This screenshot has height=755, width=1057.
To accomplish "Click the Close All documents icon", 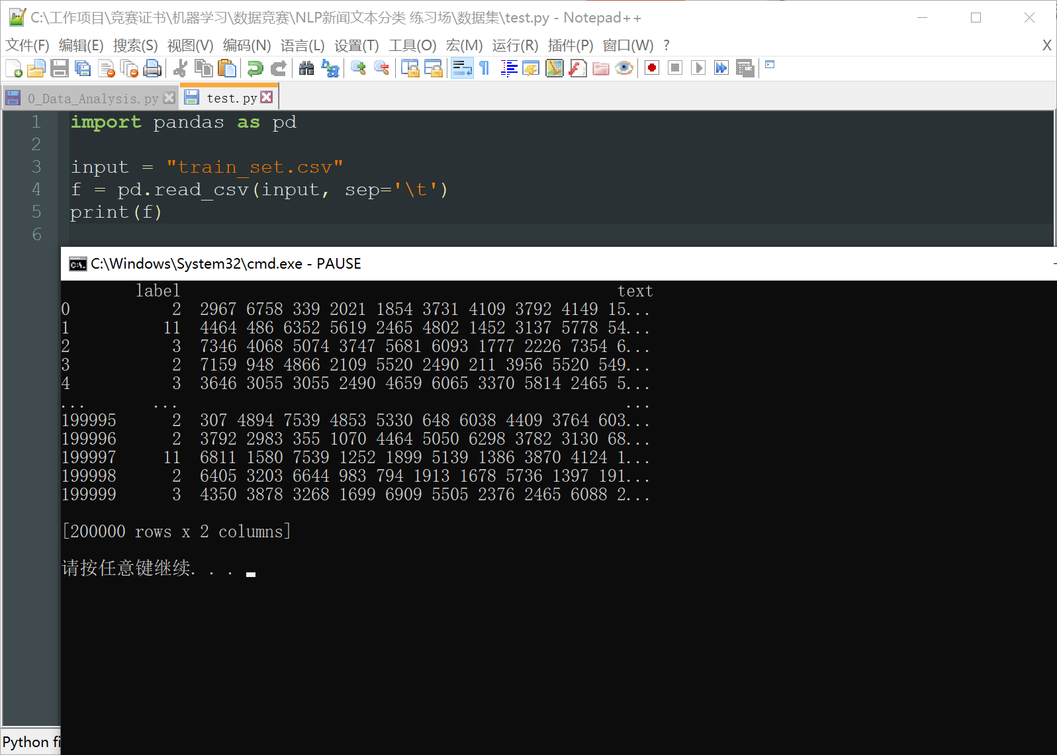I will tap(130, 68).
